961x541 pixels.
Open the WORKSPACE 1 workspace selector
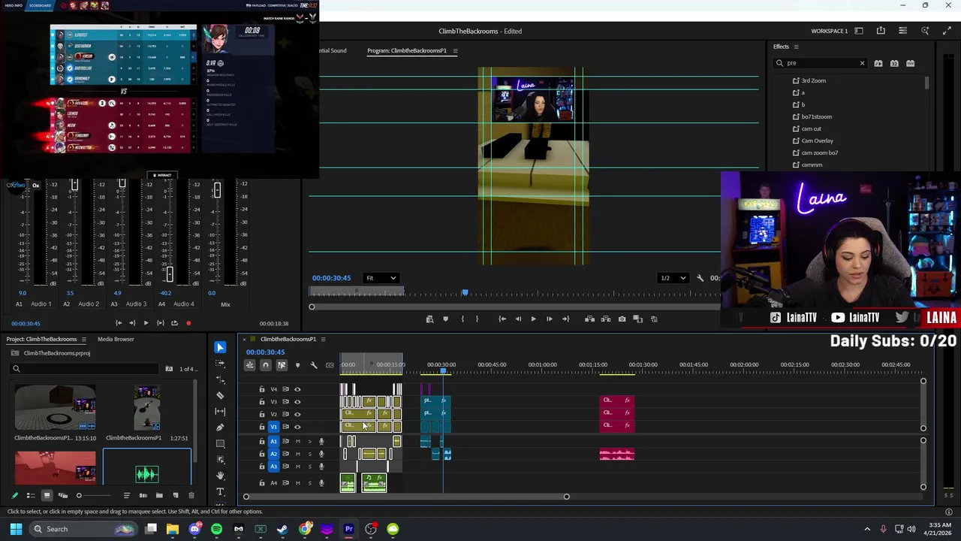[x=829, y=31]
